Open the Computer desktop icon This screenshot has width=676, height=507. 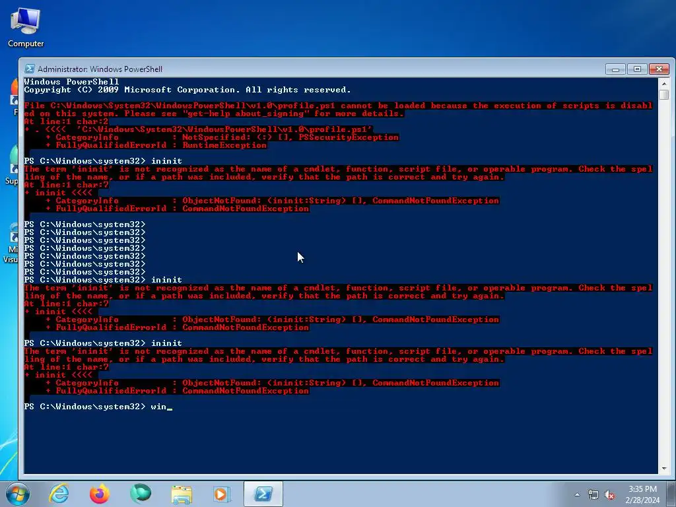click(26, 28)
